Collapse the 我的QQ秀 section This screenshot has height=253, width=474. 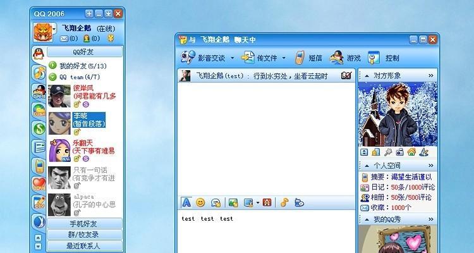[x=367, y=219]
